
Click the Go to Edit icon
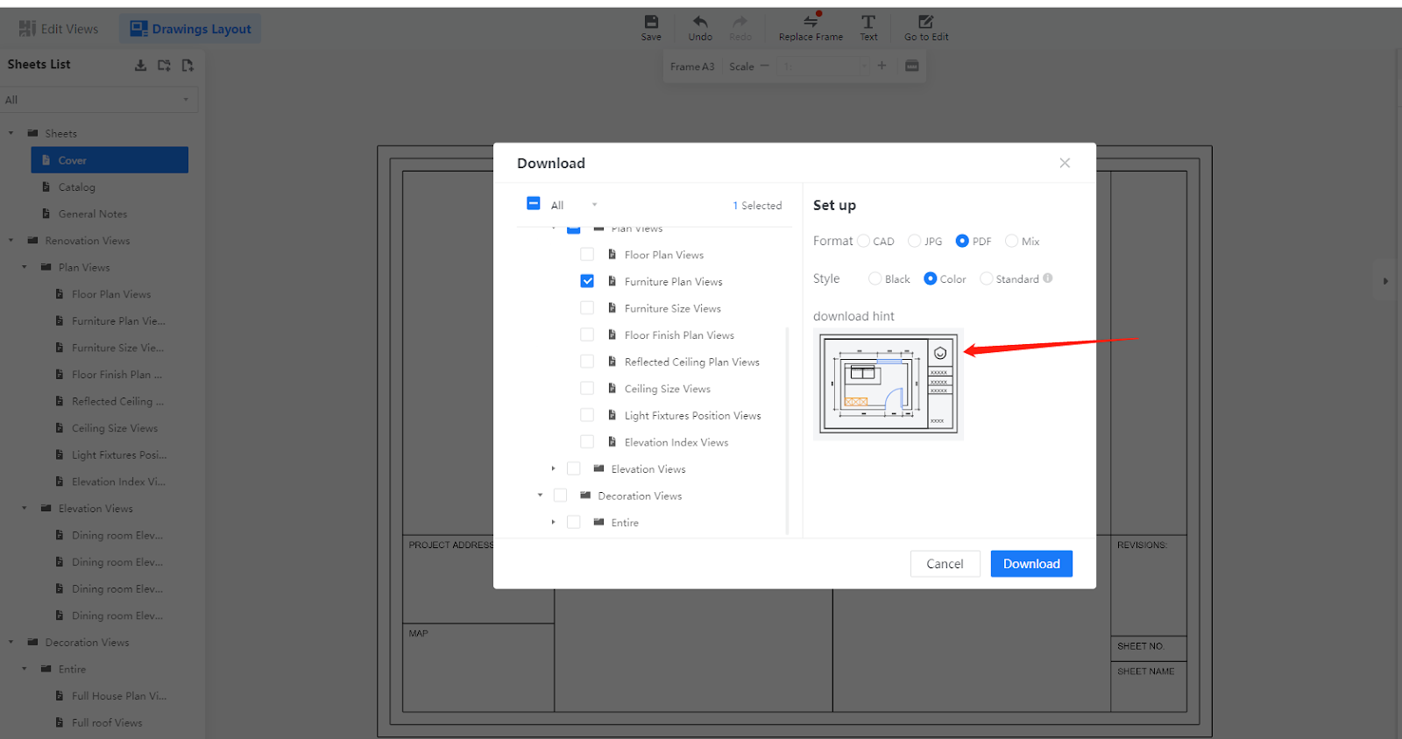pos(926,22)
